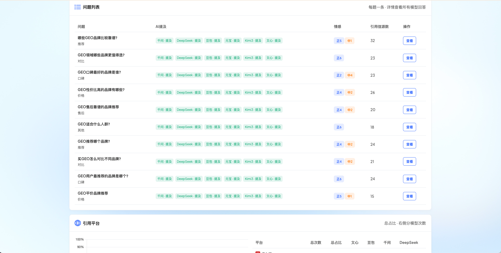Click the 引用信源数 column header
This screenshot has width=501, height=253.
pos(379,27)
